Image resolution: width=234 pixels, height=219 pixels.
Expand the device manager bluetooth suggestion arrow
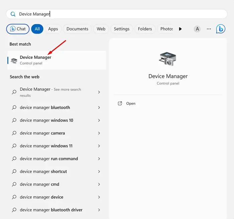99,107
